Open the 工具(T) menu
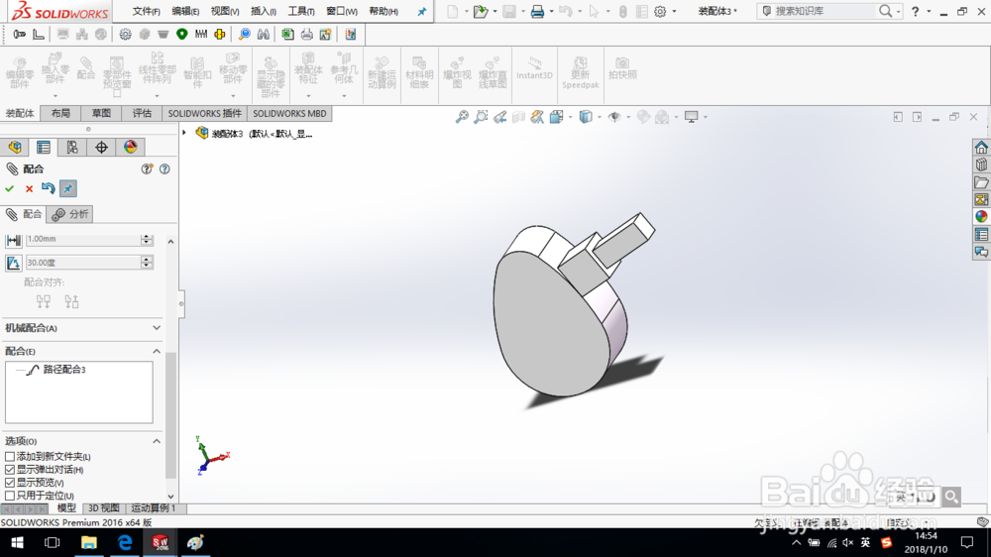 [301, 11]
